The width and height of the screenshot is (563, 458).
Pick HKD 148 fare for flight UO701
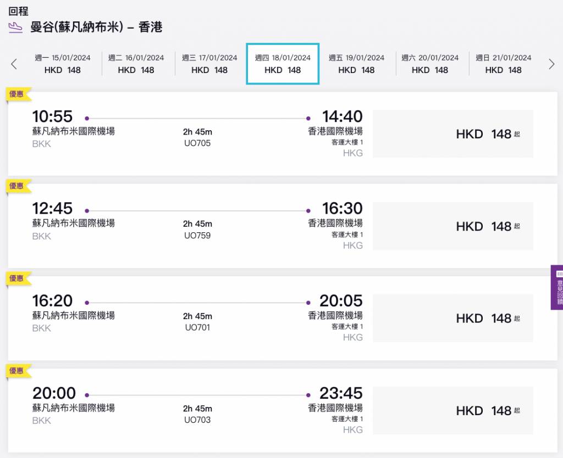pyautogui.click(x=452, y=319)
